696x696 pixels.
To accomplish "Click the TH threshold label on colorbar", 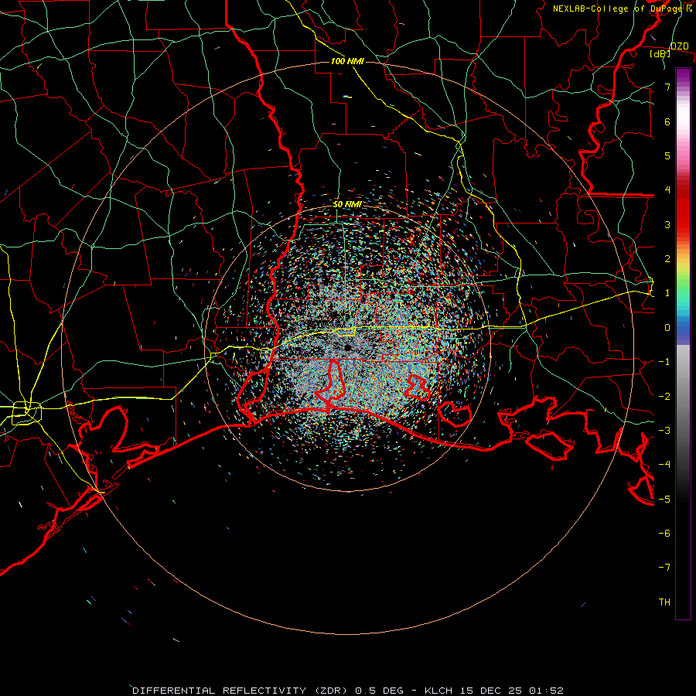I will point(664,602).
